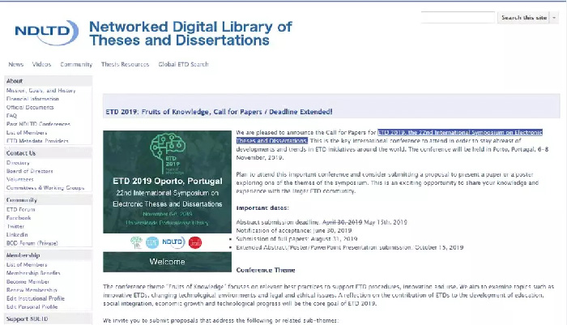
Task: Open the Videos menu item
Action: (41, 64)
